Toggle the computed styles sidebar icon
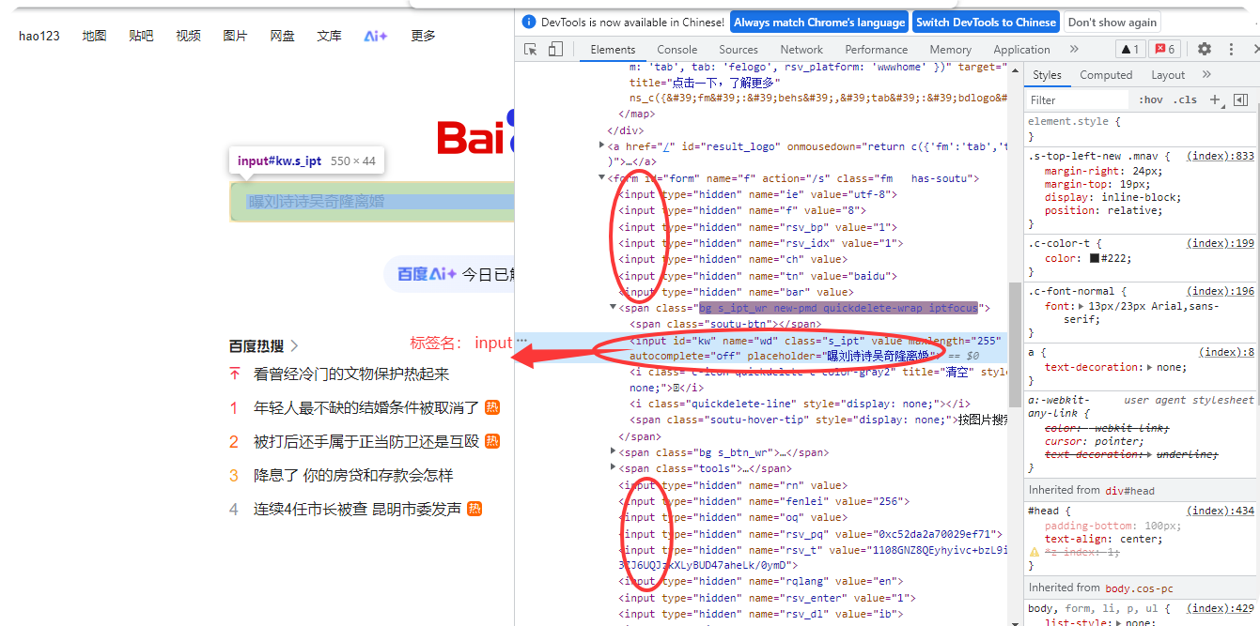This screenshot has width=1260, height=626. 1240,99
